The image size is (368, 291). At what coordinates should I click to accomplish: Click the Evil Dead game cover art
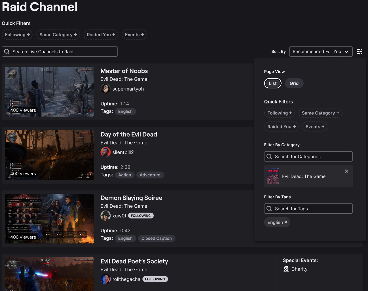pyautogui.click(x=273, y=176)
